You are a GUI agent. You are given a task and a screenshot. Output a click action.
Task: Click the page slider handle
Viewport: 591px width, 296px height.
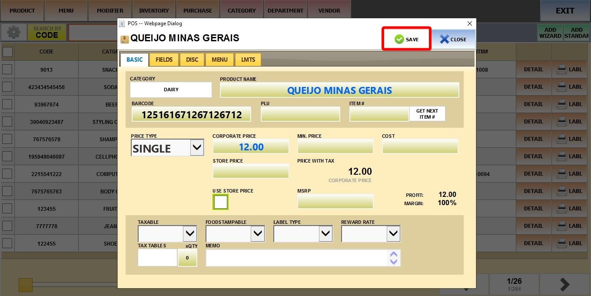coord(26,285)
